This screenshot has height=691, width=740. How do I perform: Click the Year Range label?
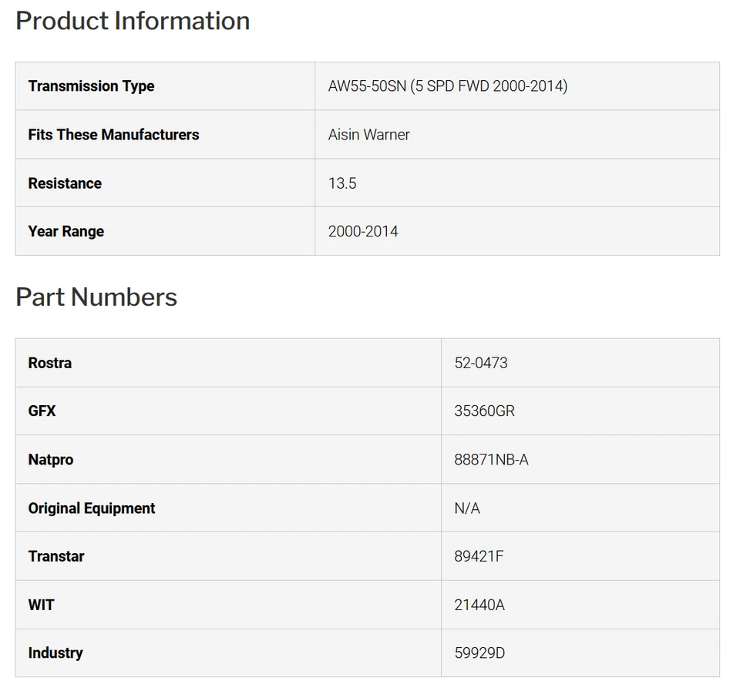coord(66,231)
